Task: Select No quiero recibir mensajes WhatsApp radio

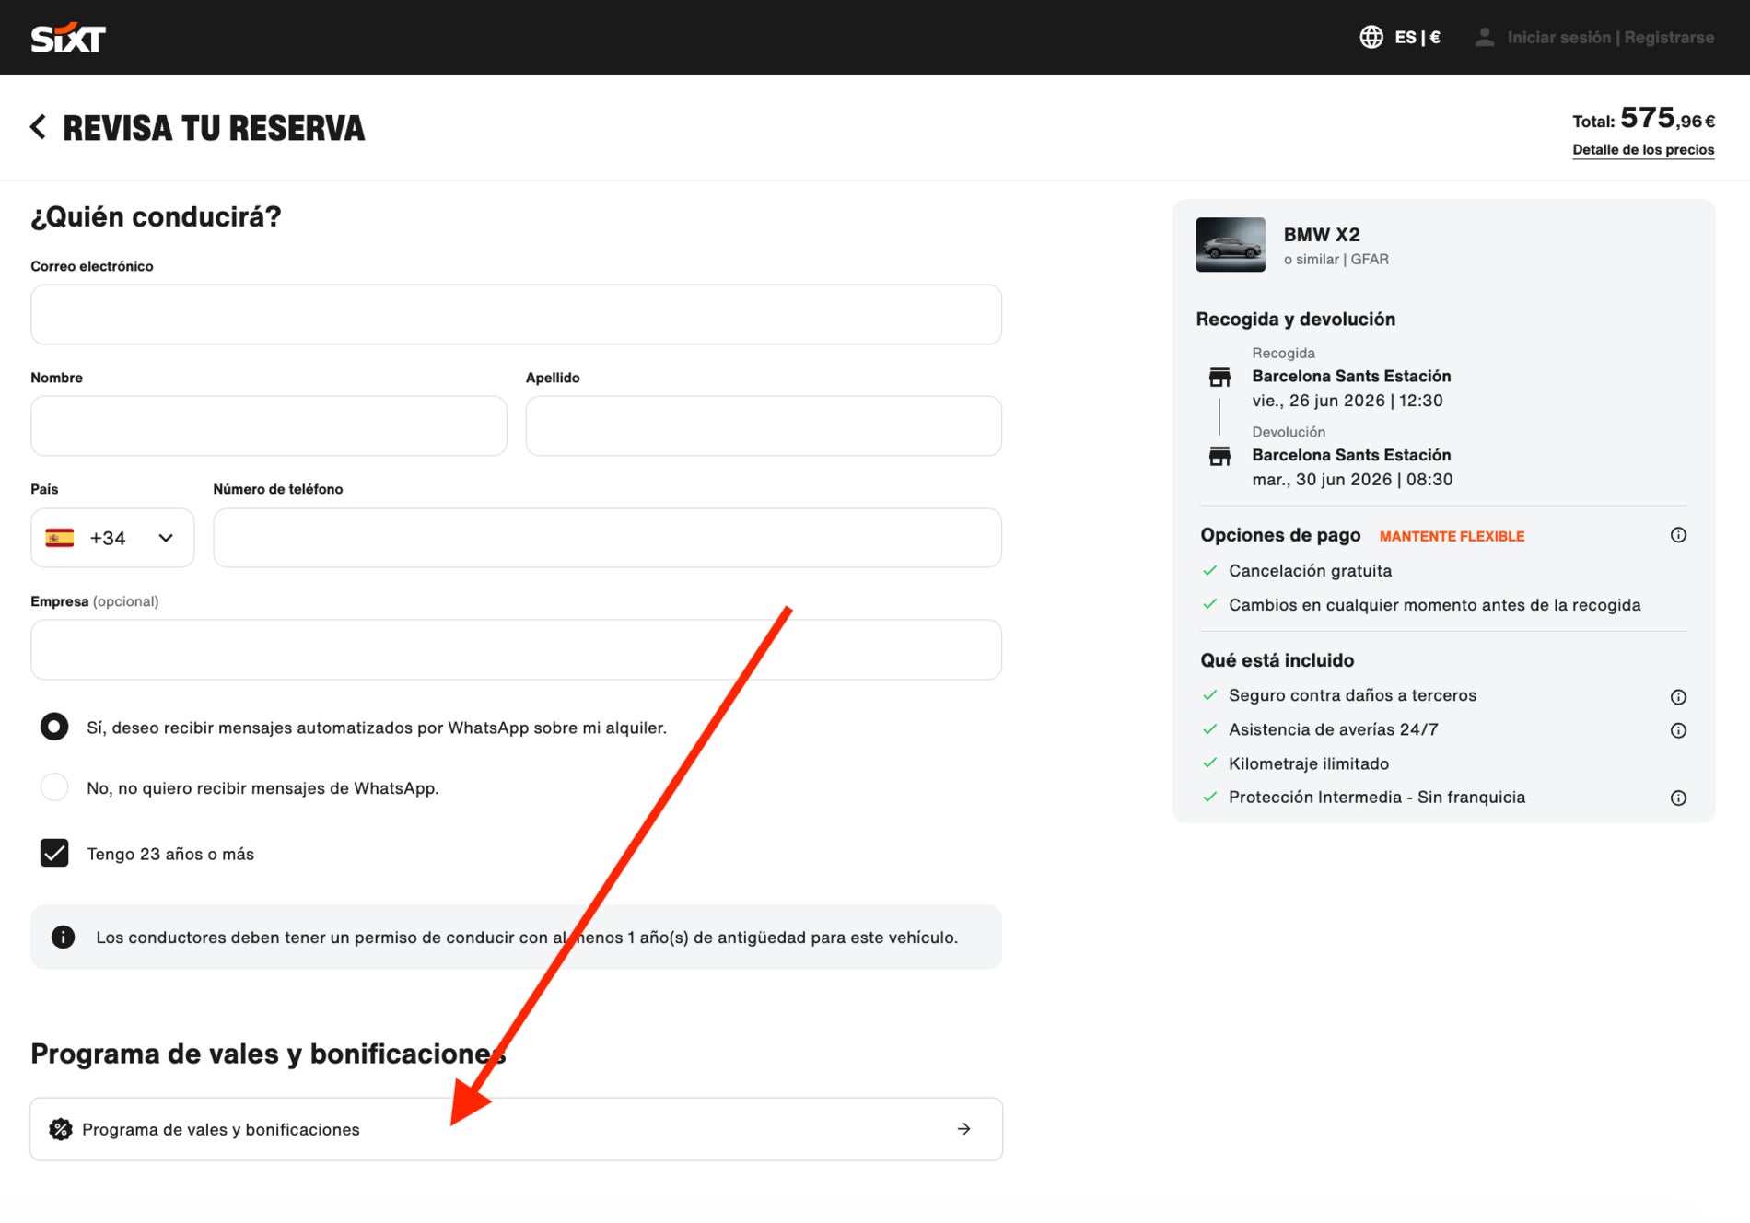Action: click(54, 787)
